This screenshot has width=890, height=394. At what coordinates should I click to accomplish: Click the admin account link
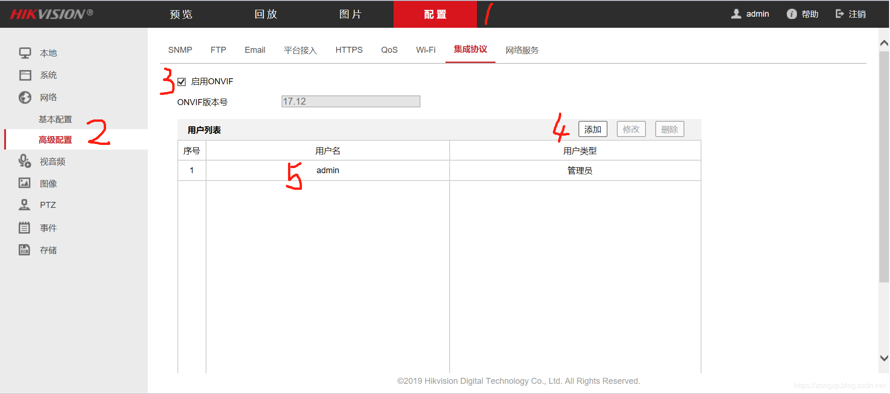pyautogui.click(x=758, y=14)
